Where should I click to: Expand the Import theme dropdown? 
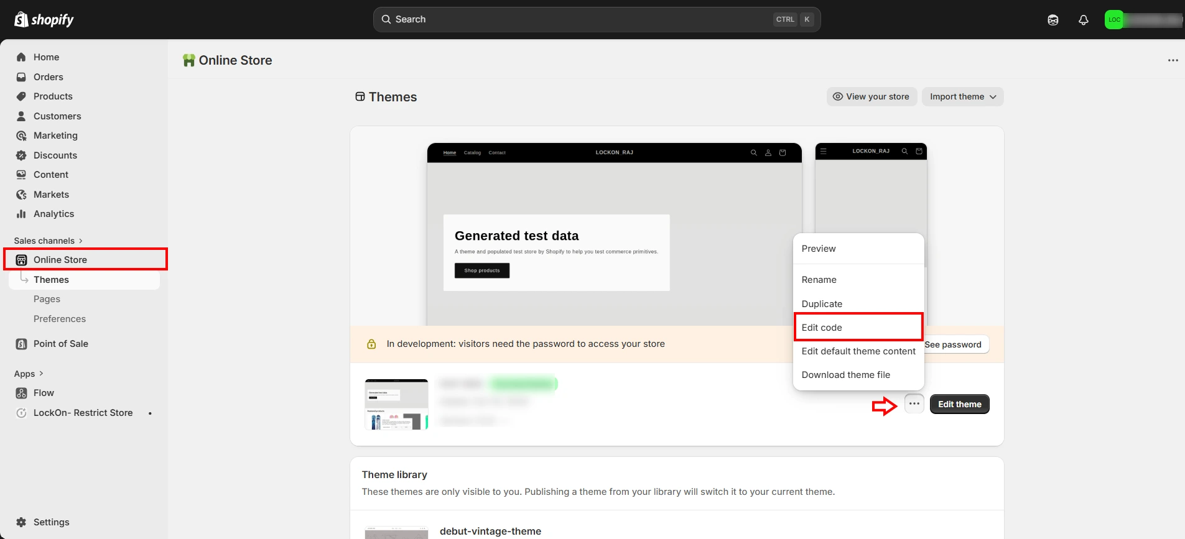(962, 96)
